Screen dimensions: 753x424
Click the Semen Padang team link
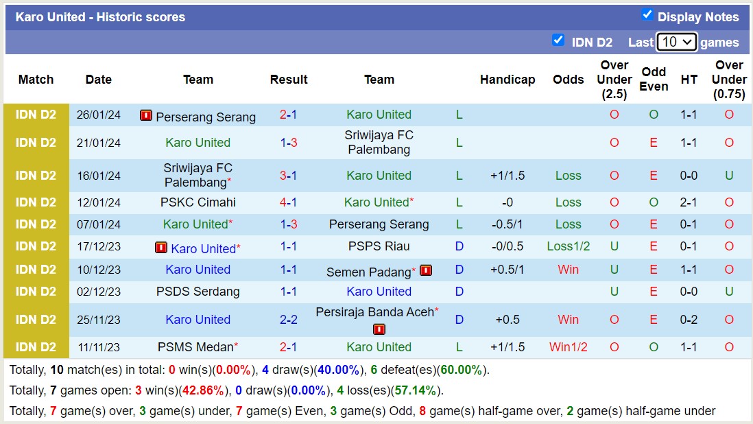[x=372, y=270]
